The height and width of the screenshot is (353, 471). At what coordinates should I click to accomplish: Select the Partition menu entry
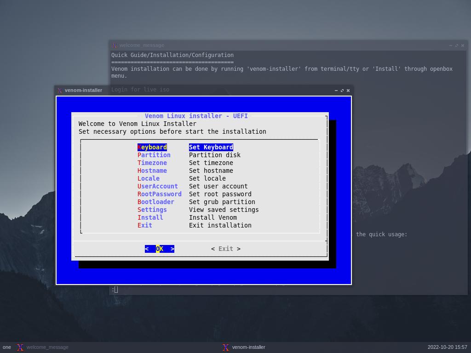click(154, 155)
